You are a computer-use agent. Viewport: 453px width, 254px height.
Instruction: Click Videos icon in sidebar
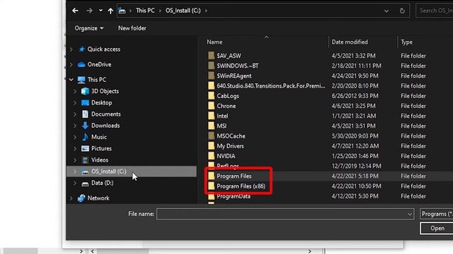pos(85,160)
